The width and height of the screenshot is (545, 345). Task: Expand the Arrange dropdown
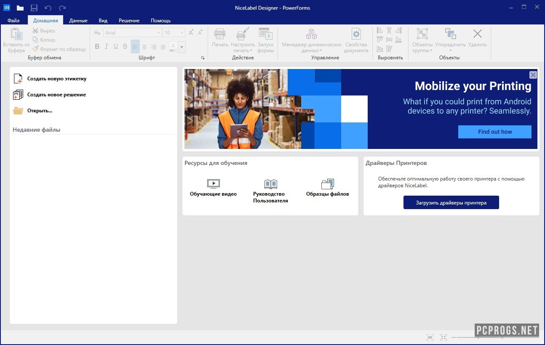pyautogui.click(x=451, y=51)
